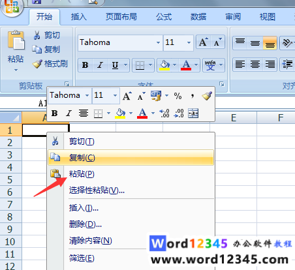Screen dimensions: 295x270
Task: Expand the phonetic guide dropdown arrow
Action: [221, 65]
